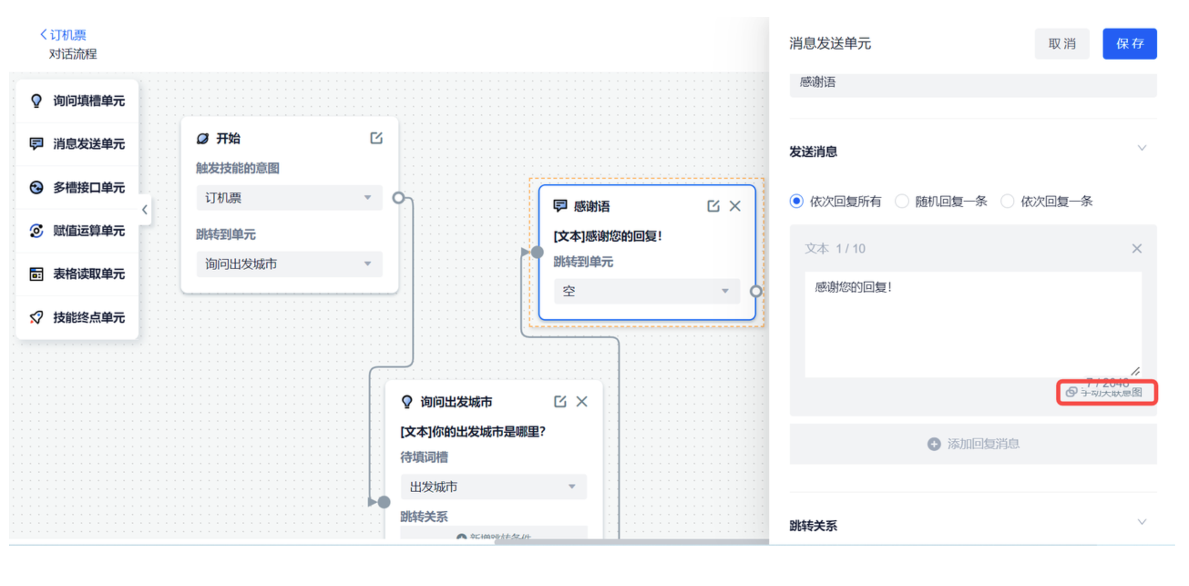Image resolution: width=1189 pixels, height=586 pixels.
Task: Click the 技能终点单元 rocket icon
Action: point(36,317)
